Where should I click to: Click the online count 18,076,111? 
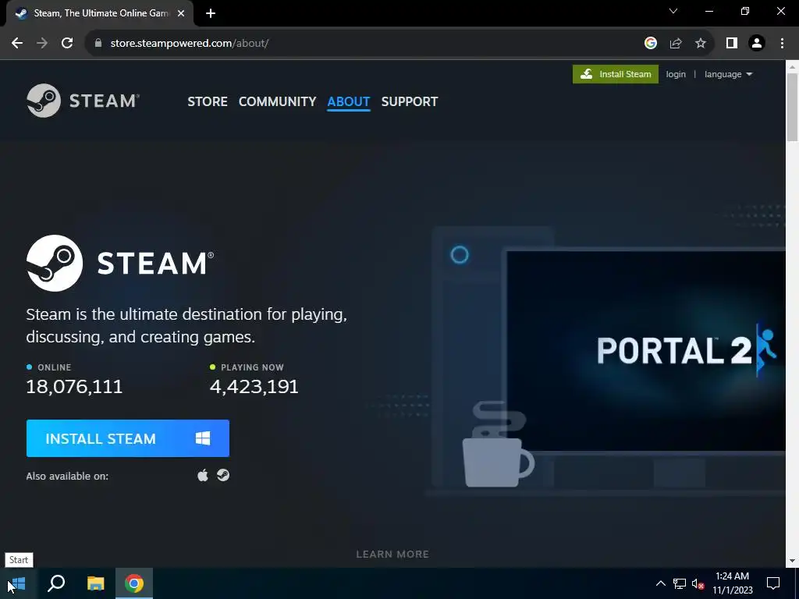coord(74,387)
